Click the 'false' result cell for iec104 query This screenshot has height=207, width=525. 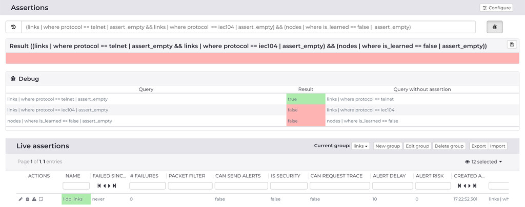pyautogui.click(x=306, y=110)
